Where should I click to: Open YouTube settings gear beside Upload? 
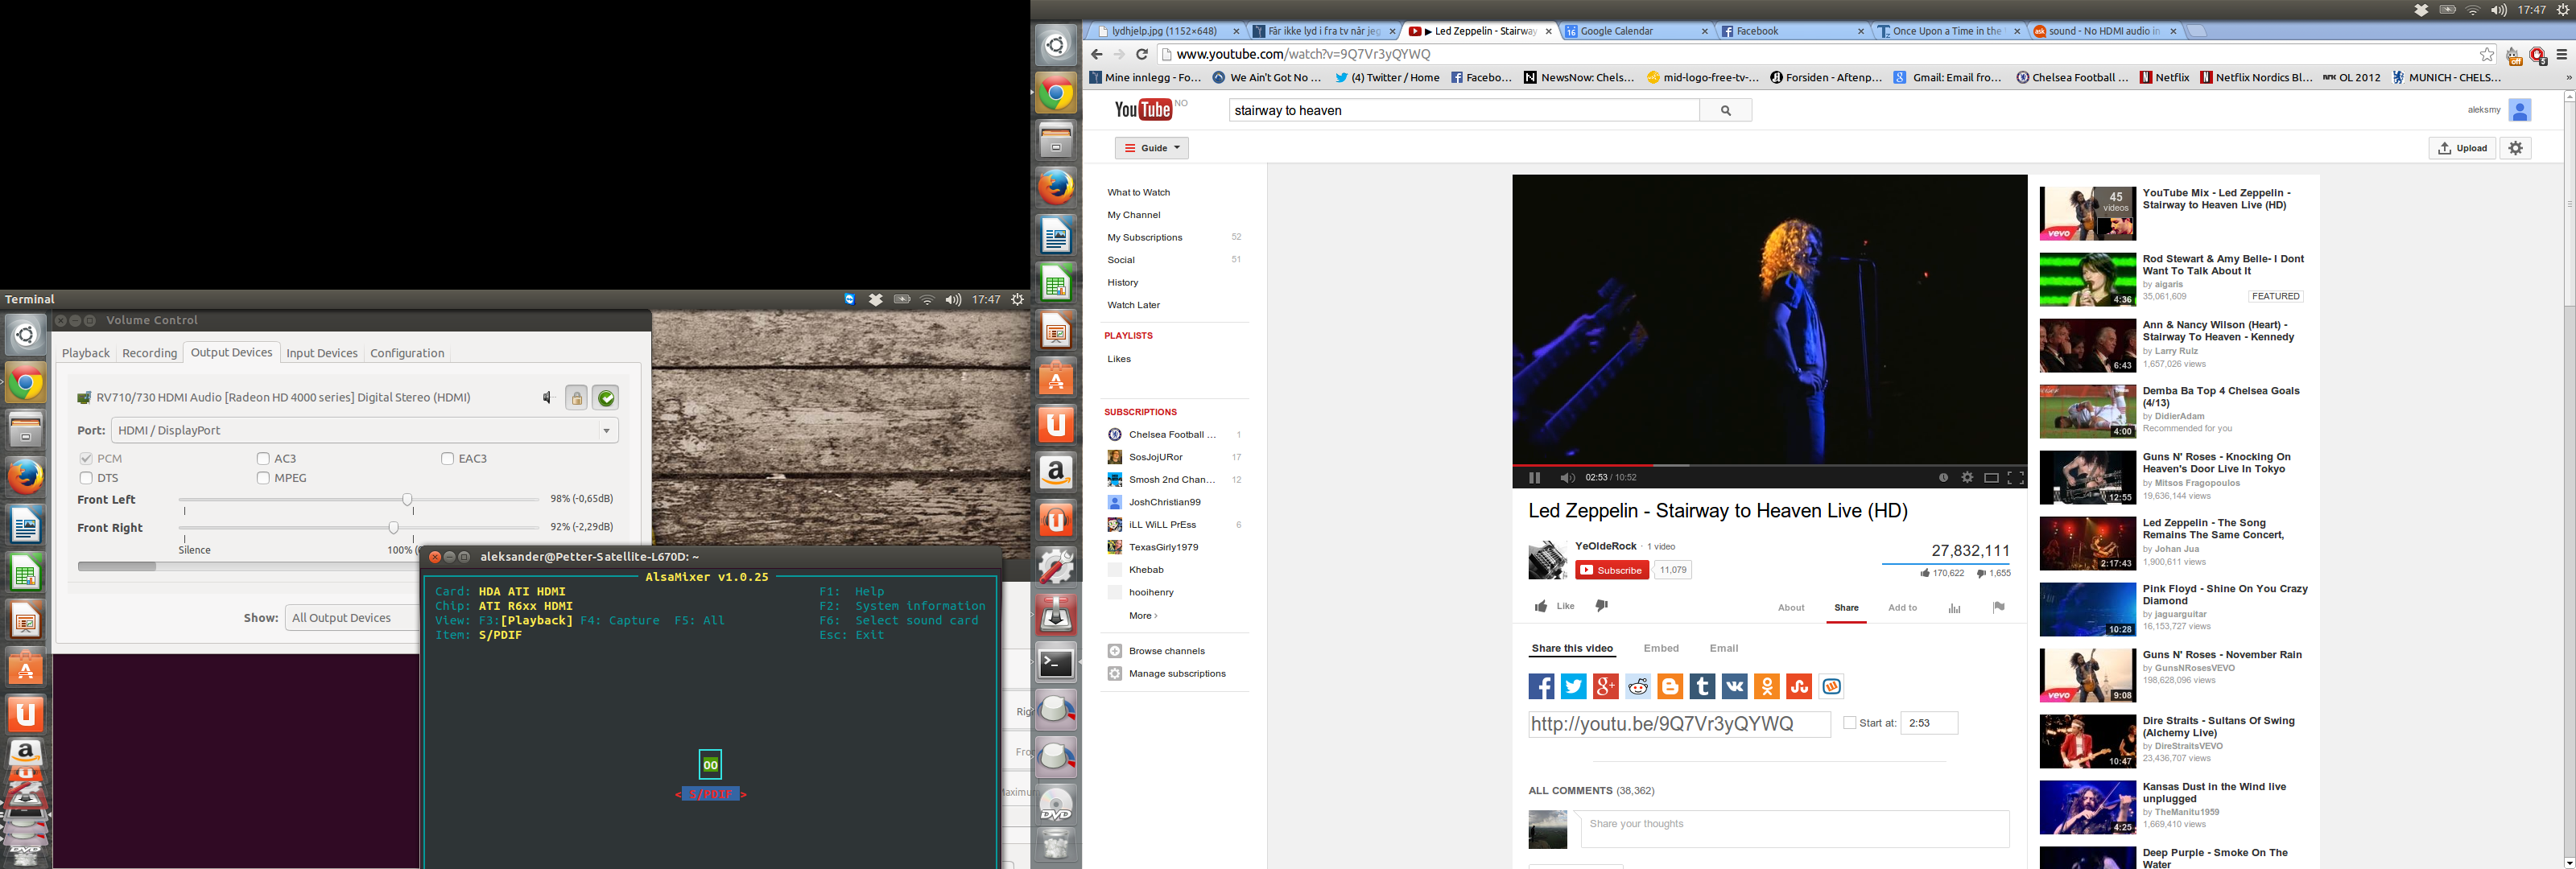tap(2516, 148)
